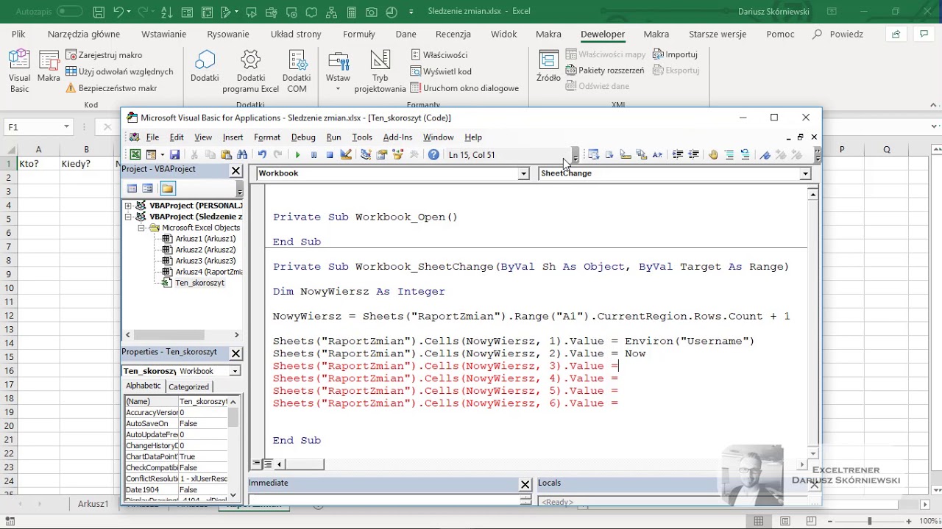Open the Excel Name Box dropdown arrow
This screenshot has width=942, height=529.
tap(66, 127)
